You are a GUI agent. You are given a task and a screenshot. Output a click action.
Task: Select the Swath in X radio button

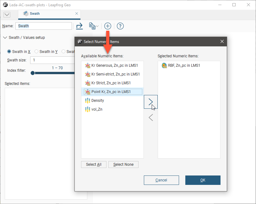pyautogui.click(x=9, y=52)
